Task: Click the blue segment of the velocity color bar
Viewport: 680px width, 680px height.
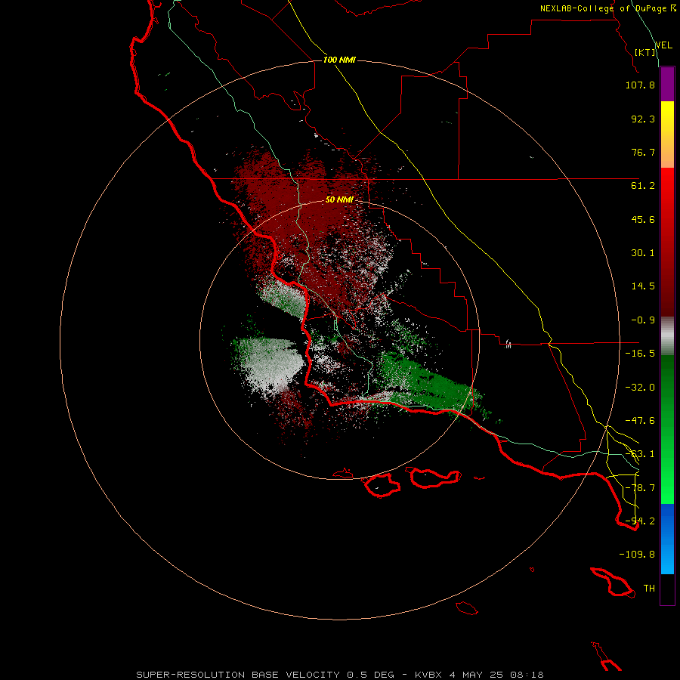Action: [x=667, y=539]
